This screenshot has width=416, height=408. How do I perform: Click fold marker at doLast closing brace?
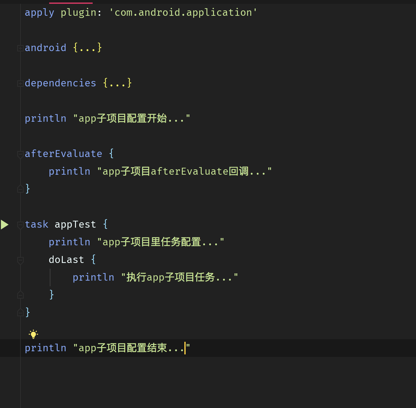[x=20, y=295]
